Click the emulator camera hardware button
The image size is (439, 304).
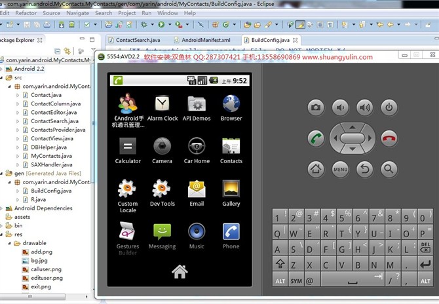[x=316, y=107]
